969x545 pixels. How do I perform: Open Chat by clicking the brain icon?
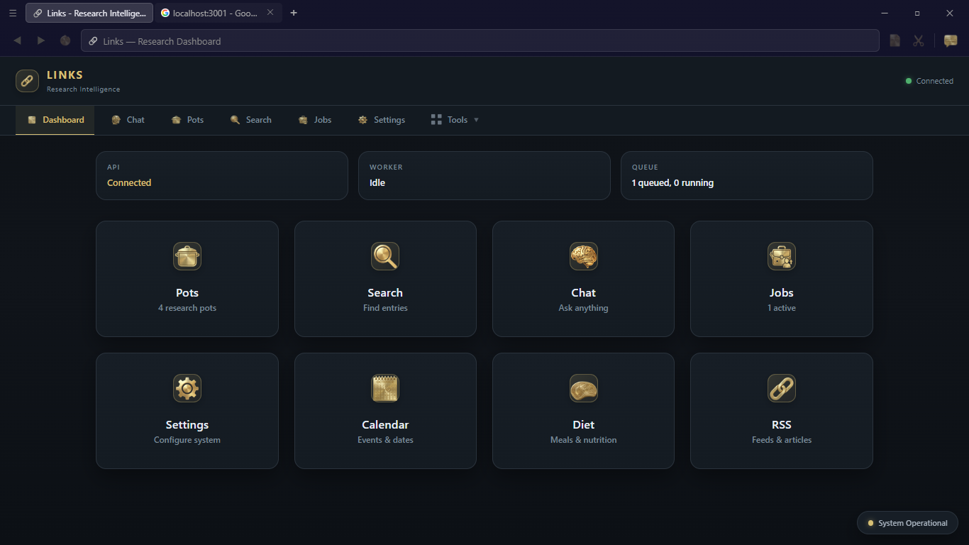(583, 256)
